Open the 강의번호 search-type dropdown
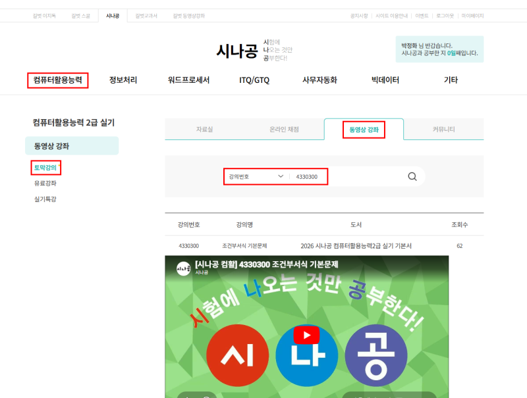Image resolution: width=527 pixels, height=398 pixels. [256, 176]
